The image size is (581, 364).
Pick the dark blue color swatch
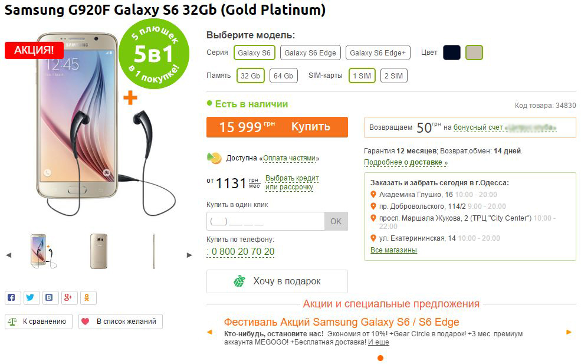[x=452, y=53]
